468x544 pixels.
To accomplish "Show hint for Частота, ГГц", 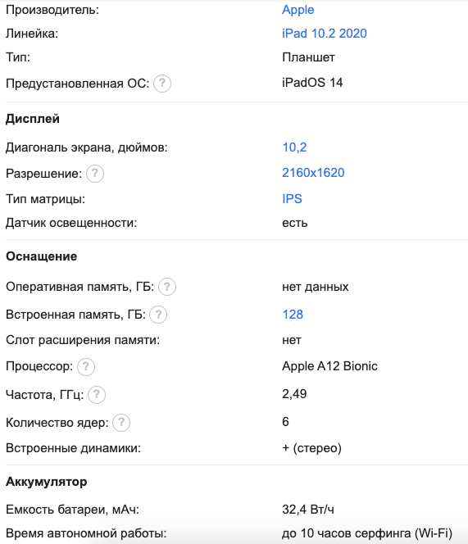I will tap(97, 395).
